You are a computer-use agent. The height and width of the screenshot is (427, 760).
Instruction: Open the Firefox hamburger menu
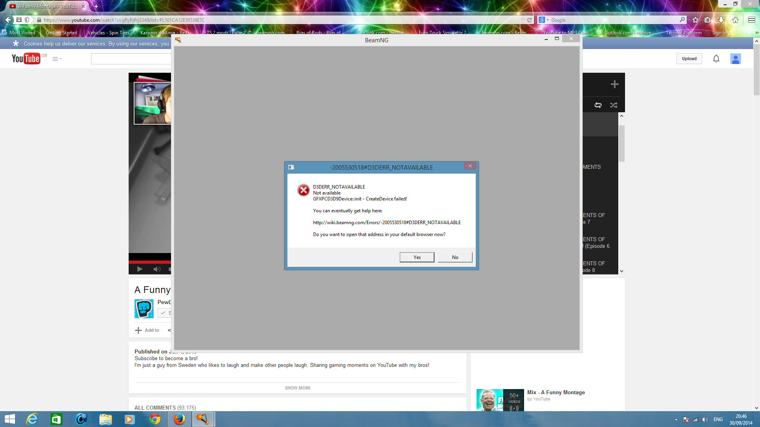click(x=751, y=20)
